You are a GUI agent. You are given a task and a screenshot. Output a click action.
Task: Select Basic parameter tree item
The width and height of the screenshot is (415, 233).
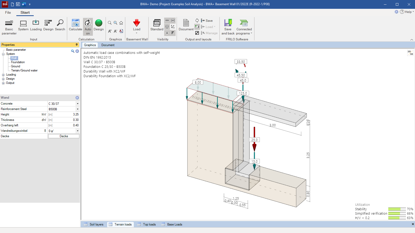pyautogui.click(x=16, y=50)
